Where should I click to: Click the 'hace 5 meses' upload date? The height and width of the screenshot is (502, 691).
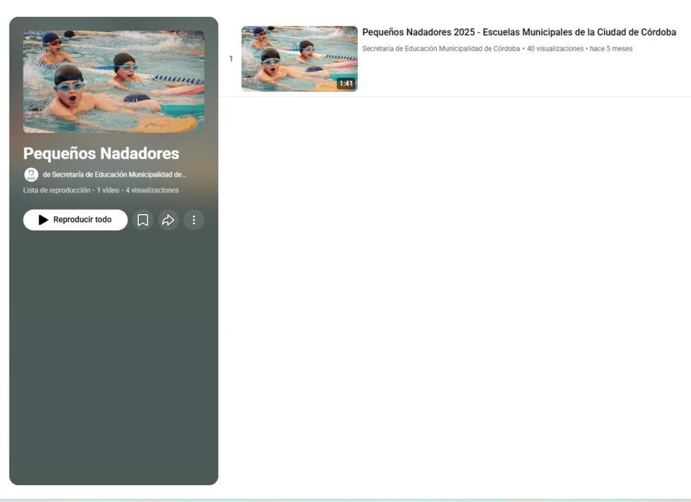[x=611, y=49]
